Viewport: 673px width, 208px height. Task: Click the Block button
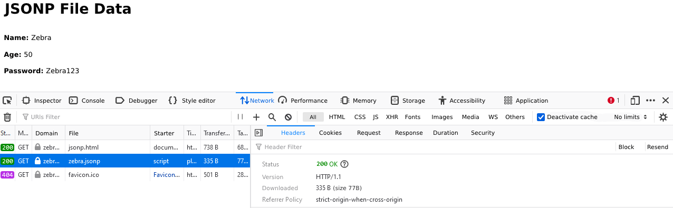(x=626, y=147)
